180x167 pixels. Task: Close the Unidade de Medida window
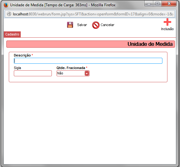coord(169,4)
